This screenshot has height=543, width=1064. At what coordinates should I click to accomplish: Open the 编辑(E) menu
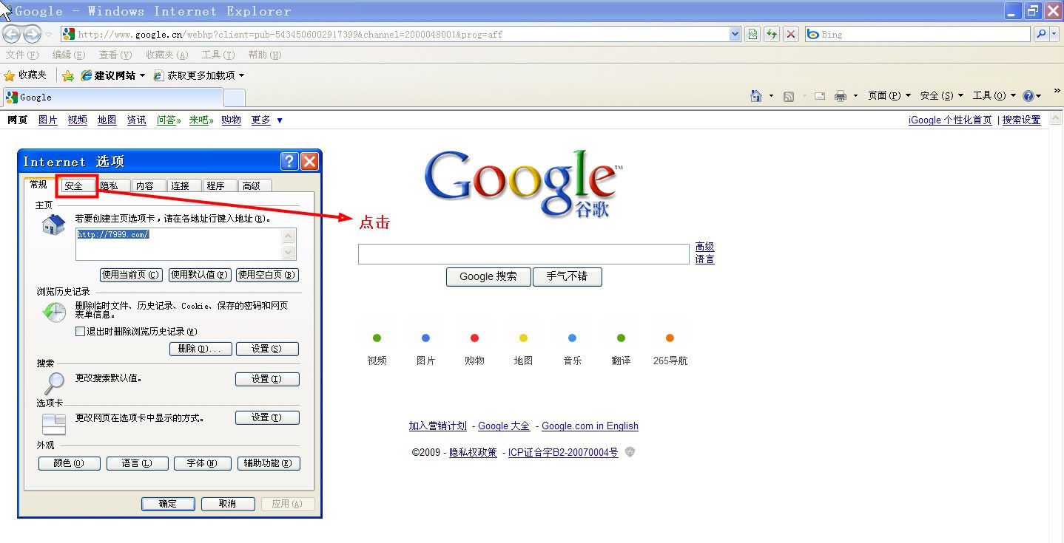click(69, 55)
